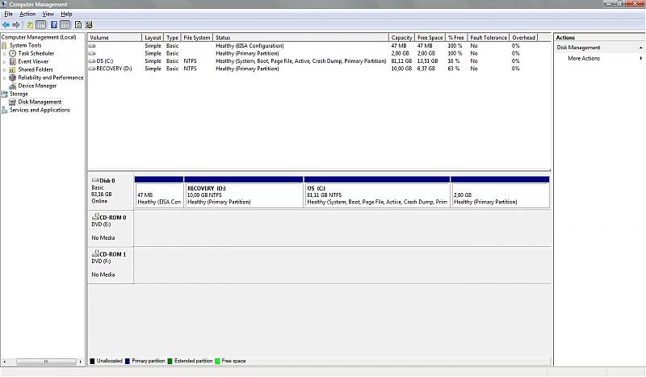The height and width of the screenshot is (377, 646).
Task: Click the Back arrow in the toolbar
Action: [x=6, y=25]
